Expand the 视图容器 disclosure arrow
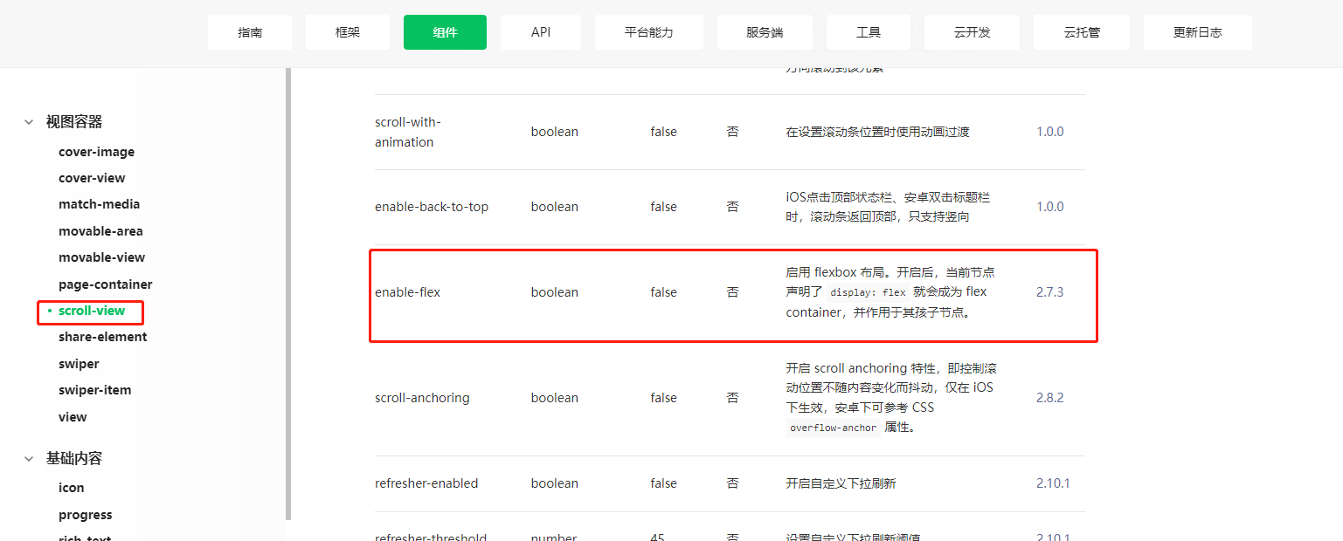Image resolution: width=1343 pixels, height=541 pixels. click(29, 122)
